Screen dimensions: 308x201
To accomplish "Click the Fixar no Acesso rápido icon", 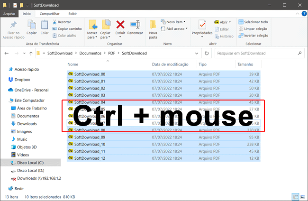I will tap(13, 25).
